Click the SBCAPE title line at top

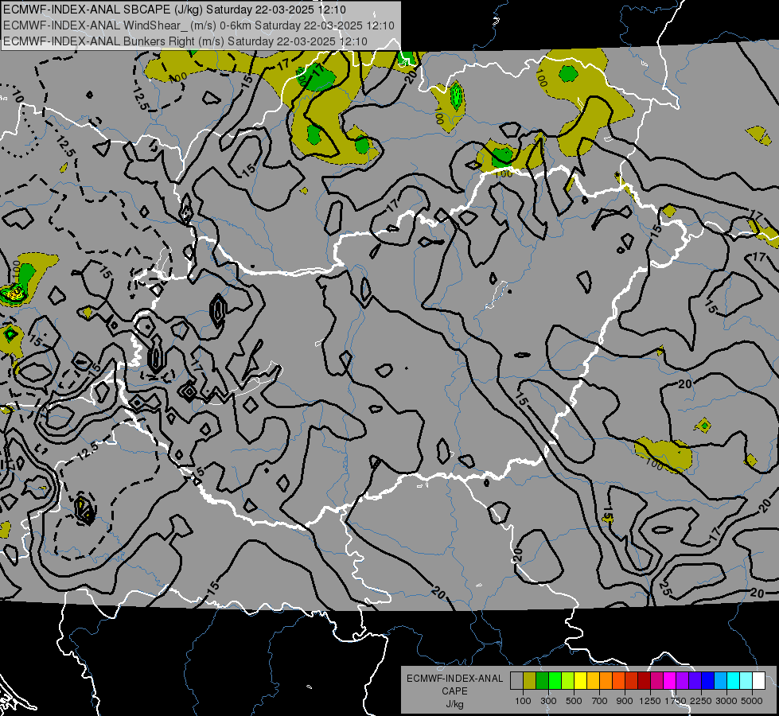[174, 10]
